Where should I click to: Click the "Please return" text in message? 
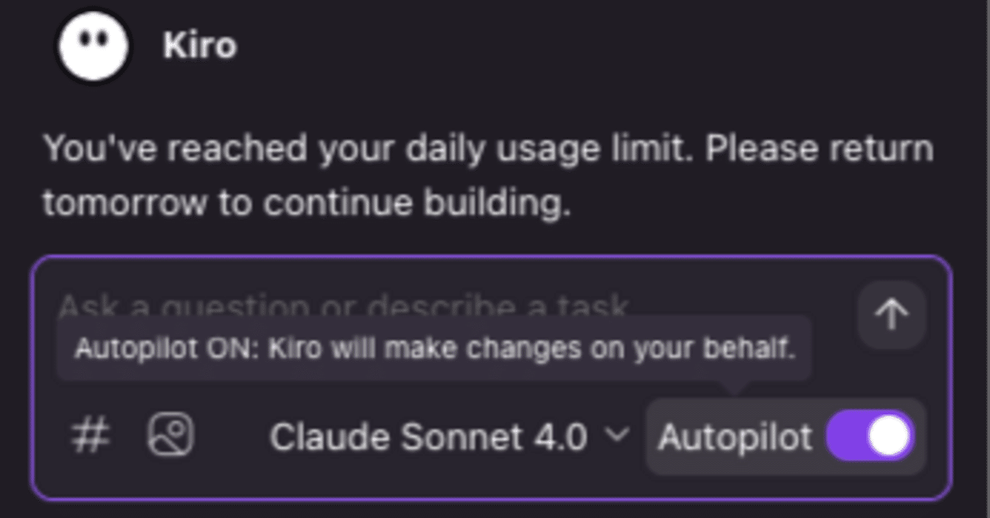820,148
